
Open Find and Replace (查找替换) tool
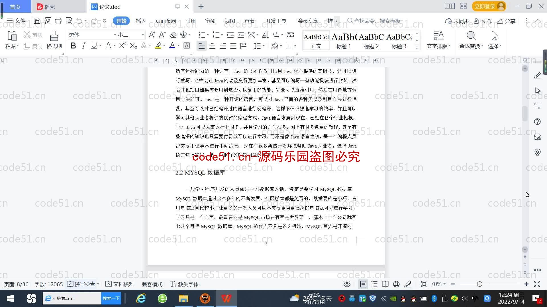(x=471, y=40)
